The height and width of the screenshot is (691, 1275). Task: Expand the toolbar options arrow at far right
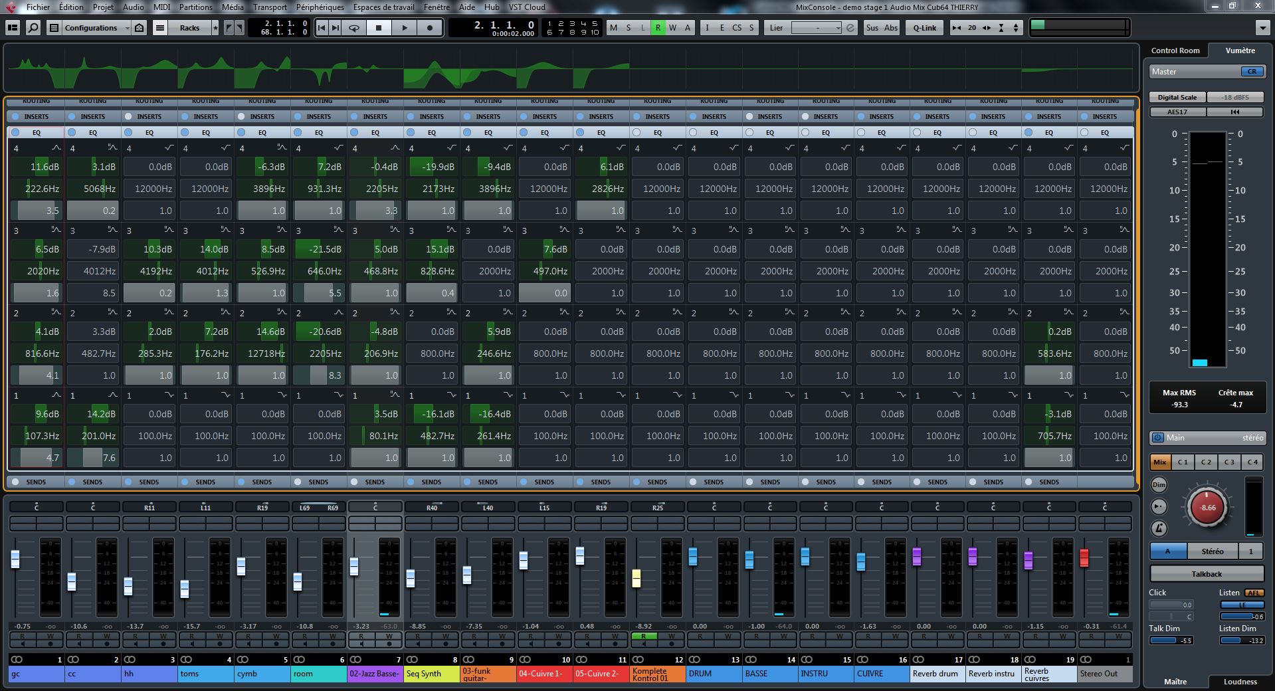click(1262, 28)
